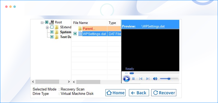
Task: Click the blue window dot
Action: 15,7
